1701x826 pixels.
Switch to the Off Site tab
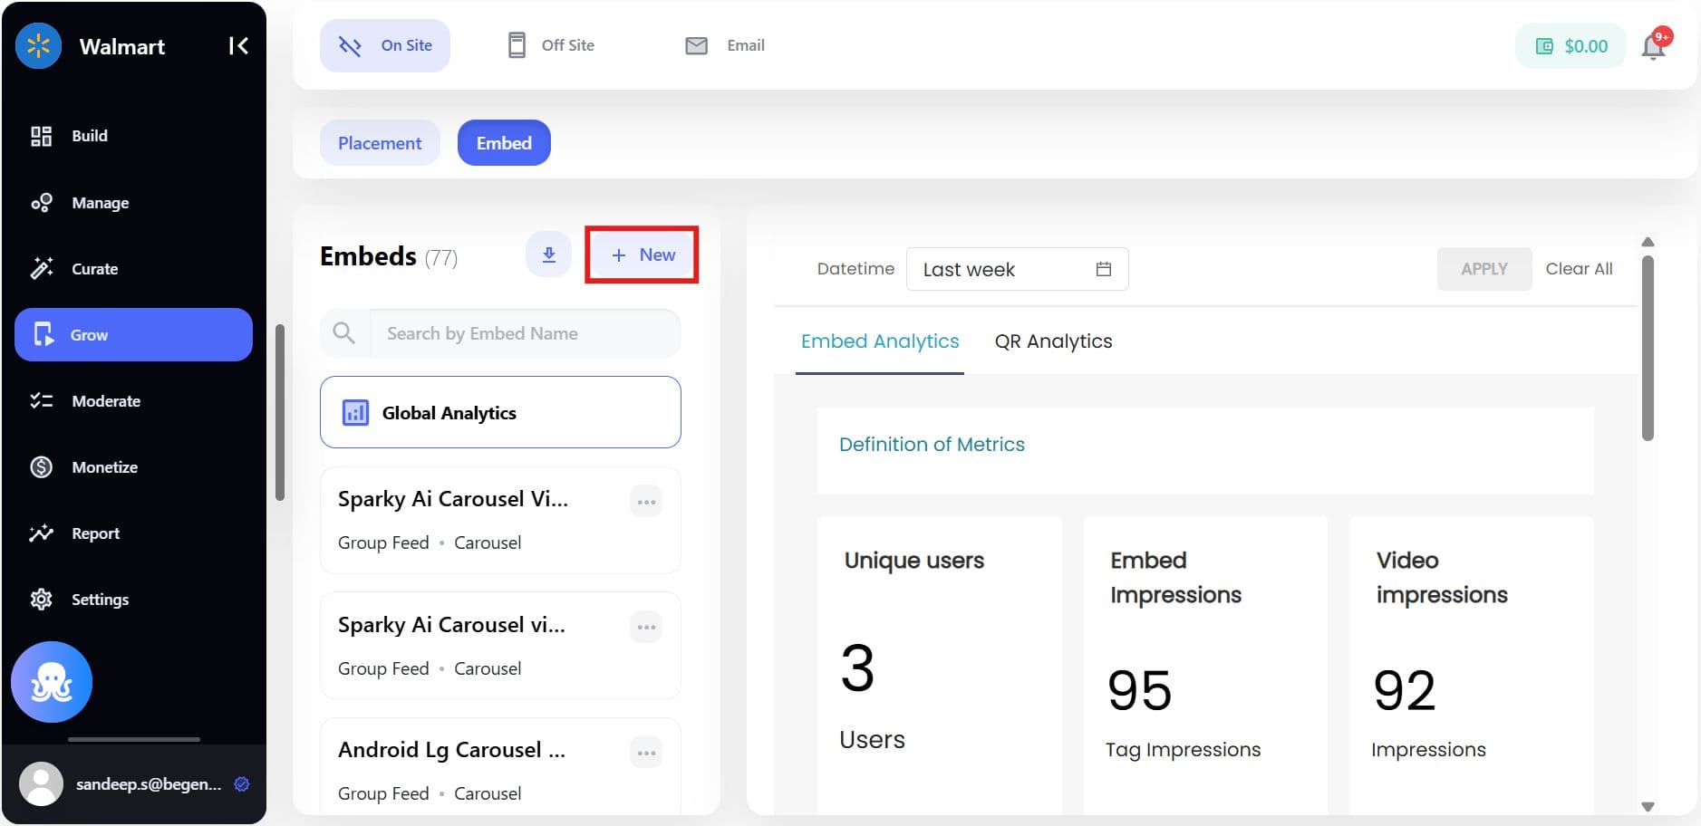551,45
